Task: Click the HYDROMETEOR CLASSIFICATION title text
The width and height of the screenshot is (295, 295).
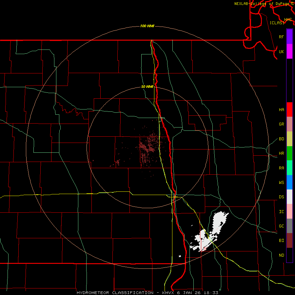Action: 115,293
